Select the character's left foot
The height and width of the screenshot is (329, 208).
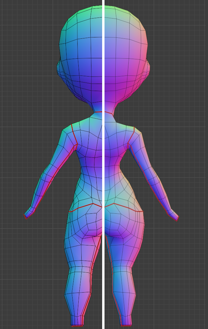tap(77, 320)
